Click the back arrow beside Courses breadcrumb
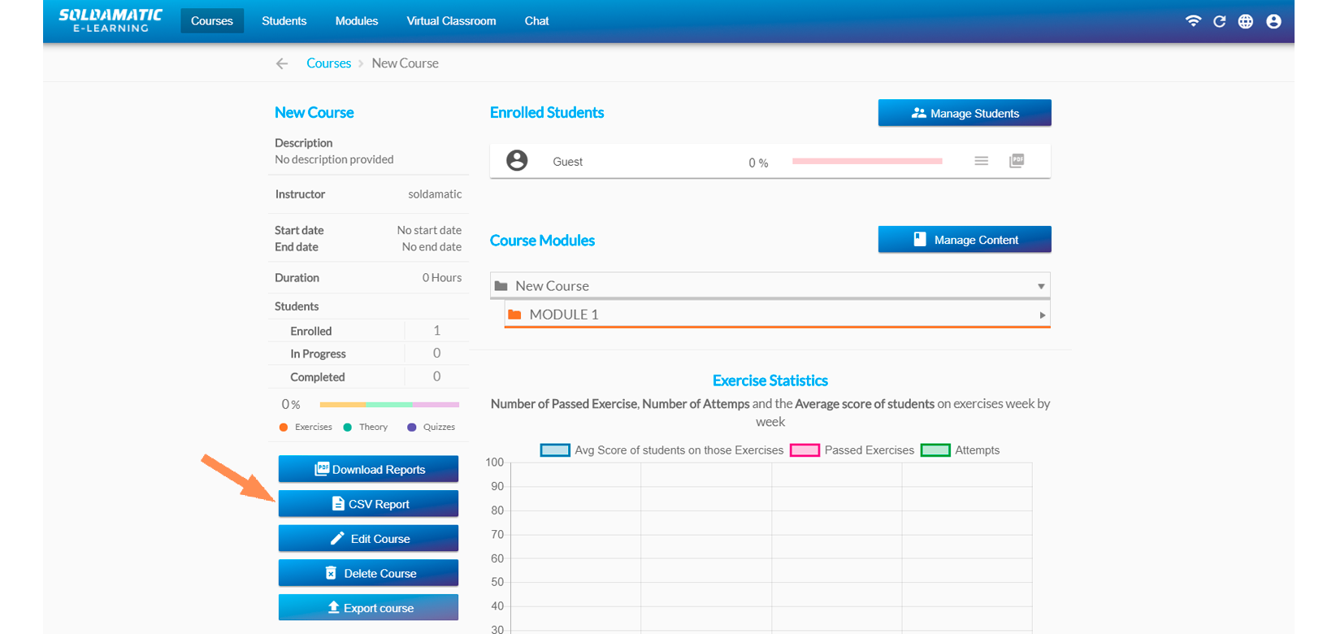1336x634 pixels. coord(282,63)
